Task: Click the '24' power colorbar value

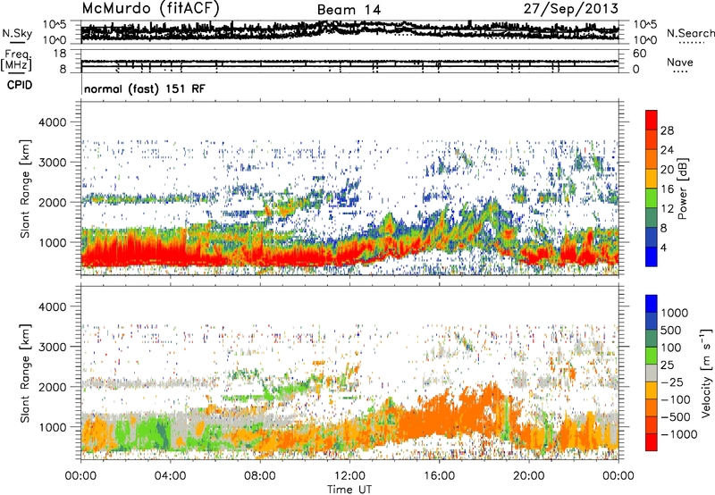Action: click(x=667, y=150)
